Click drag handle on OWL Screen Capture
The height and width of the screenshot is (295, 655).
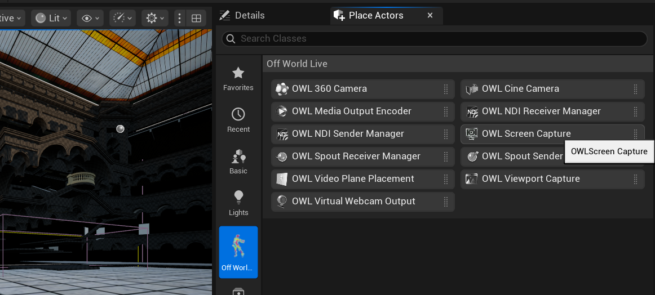tap(635, 134)
